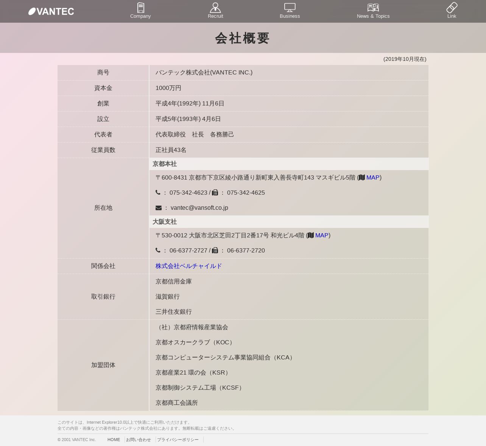Image resolution: width=486 pixels, height=446 pixels.
Task: Click the phone icon beside 075-342-4623
Action: (x=158, y=192)
